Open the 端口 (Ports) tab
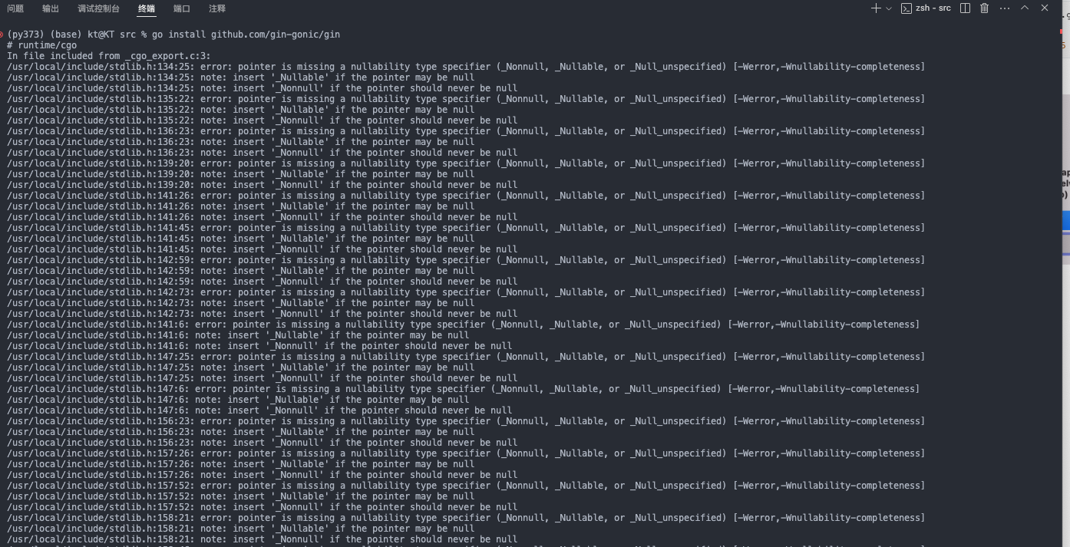The image size is (1070, 547). 182,8
